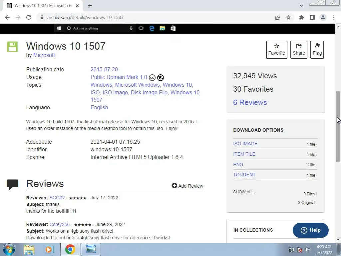The height and width of the screenshot is (256, 341).
Task: Open a new browser tab
Action: tap(90, 6)
